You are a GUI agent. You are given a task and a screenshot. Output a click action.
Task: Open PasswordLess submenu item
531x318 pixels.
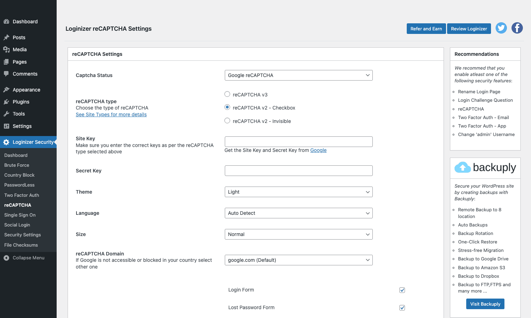tap(19, 185)
